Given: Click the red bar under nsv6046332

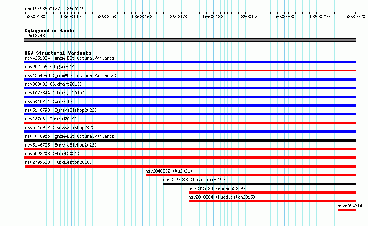Looking at the screenshot, I should 251,175.
